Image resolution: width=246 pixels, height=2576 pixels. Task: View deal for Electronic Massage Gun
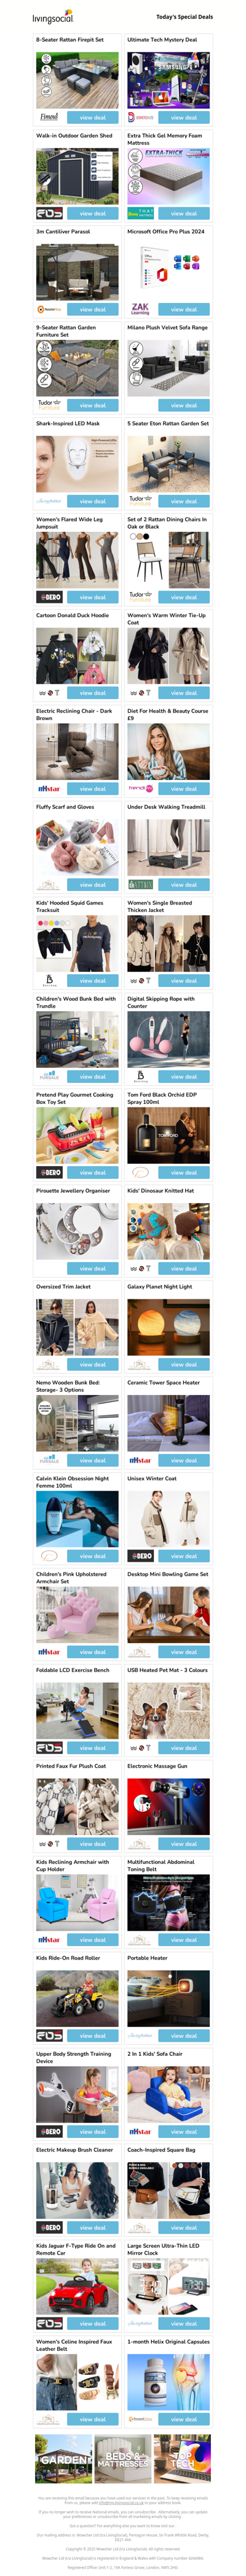click(183, 1844)
